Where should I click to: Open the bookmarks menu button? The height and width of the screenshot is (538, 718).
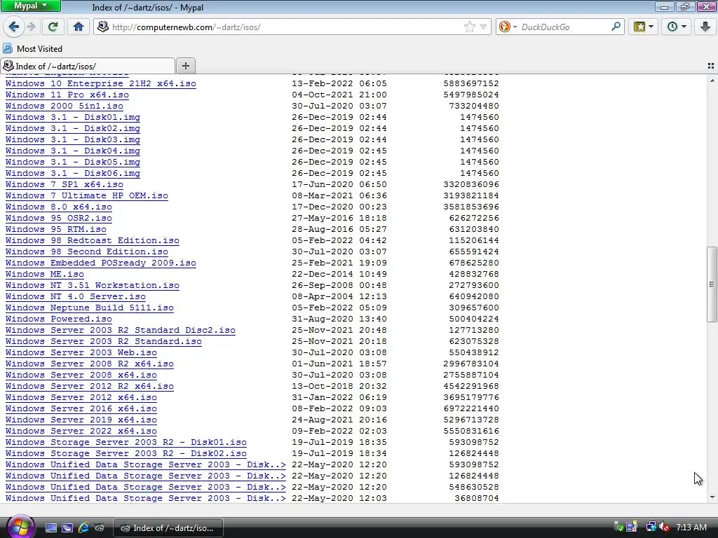point(644,27)
